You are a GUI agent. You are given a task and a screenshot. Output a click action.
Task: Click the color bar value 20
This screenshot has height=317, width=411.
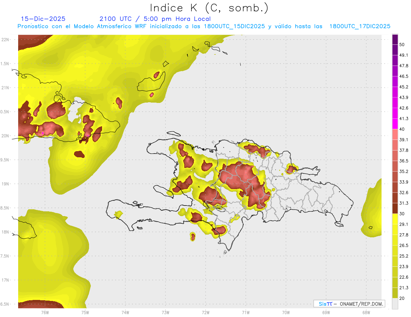[402, 298]
